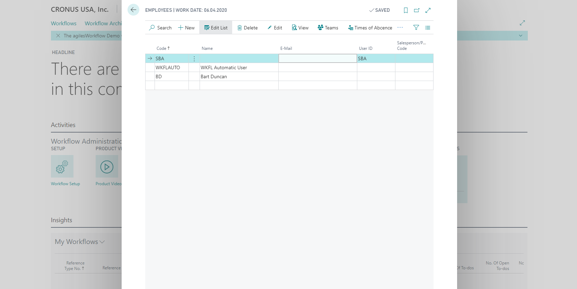Click the Edit pencil action
577x289 pixels.
275,28
